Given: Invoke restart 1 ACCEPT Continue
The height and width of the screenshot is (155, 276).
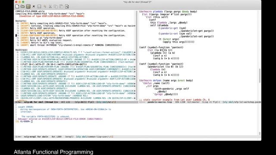Looking at the screenshot, I should [x=76, y=26].
